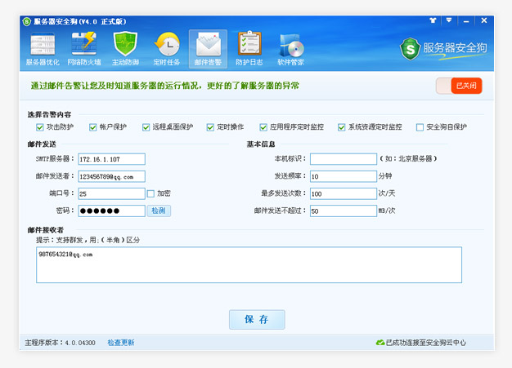The width and height of the screenshot is (512, 368).
Task: Click the 保存 save button
Action: 256,319
